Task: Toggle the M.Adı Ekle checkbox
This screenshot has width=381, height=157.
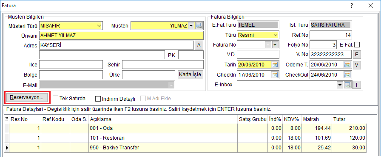Action: click(143, 99)
